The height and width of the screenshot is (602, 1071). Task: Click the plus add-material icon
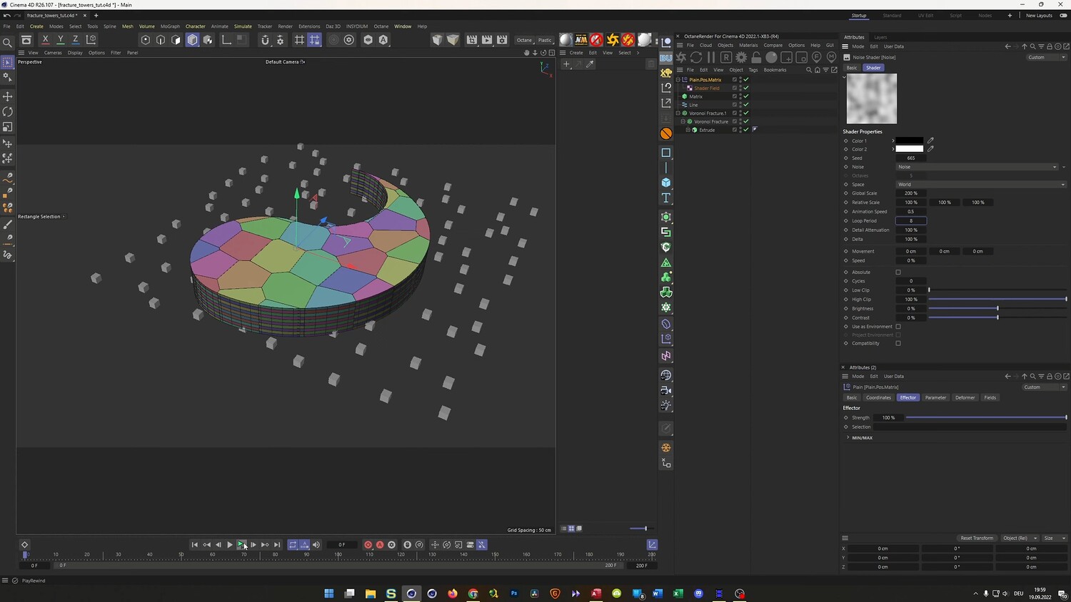pyautogui.click(x=566, y=64)
